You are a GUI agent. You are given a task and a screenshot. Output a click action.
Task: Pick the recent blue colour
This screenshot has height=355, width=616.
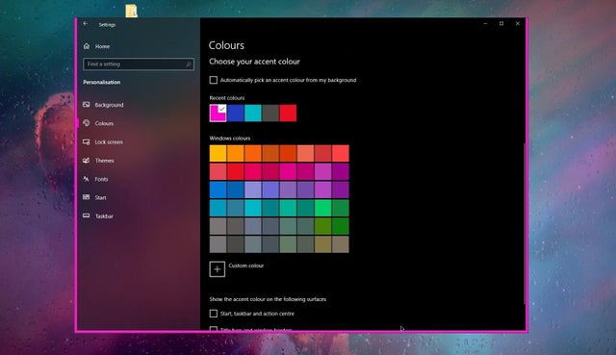[236, 114]
